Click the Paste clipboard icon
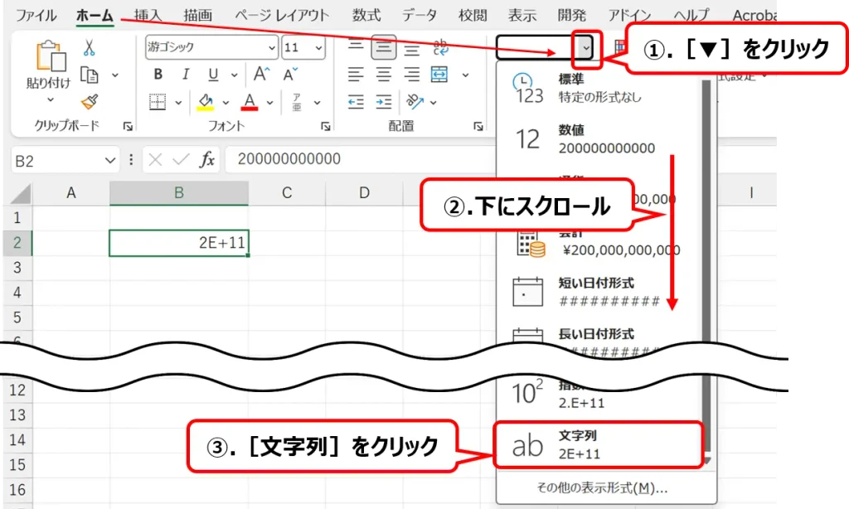Screen dimensions: 849x509 pyautogui.click(x=51, y=56)
